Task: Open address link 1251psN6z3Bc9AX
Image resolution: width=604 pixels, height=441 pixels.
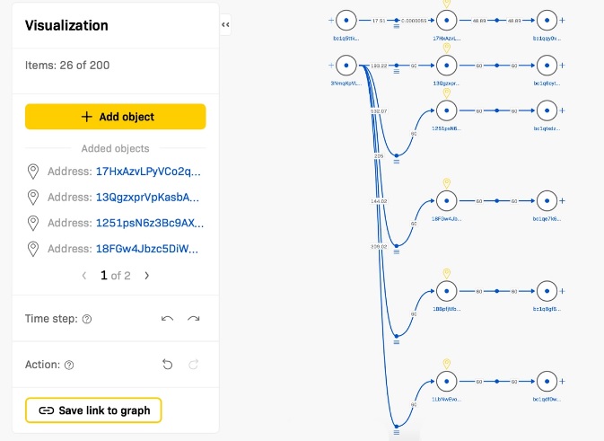Action: click(150, 224)
